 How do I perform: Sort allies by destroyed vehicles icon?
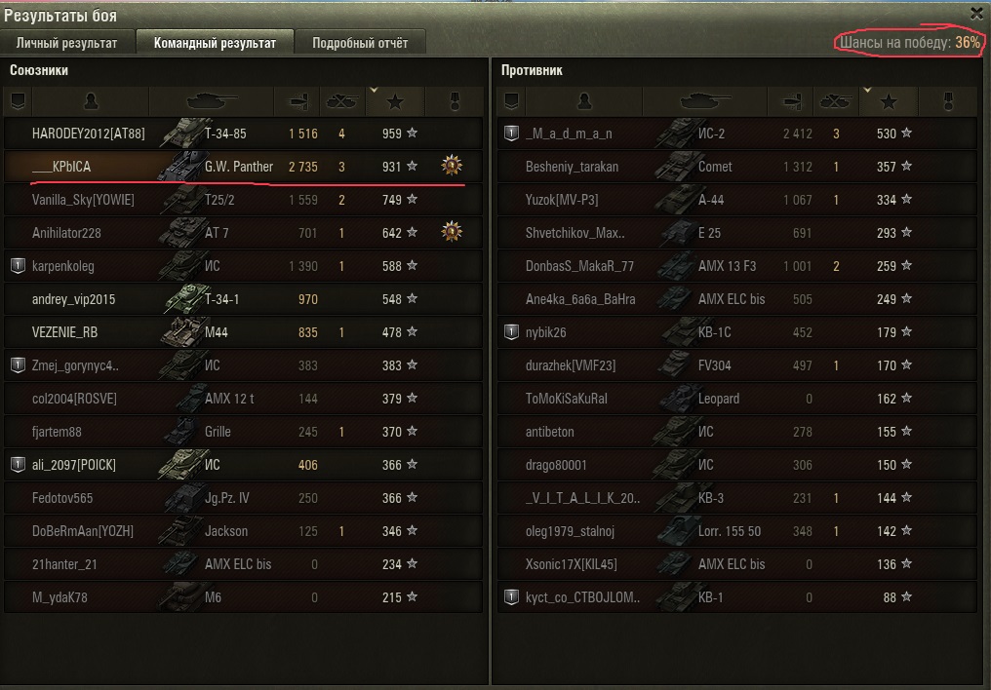click(341, 101)
